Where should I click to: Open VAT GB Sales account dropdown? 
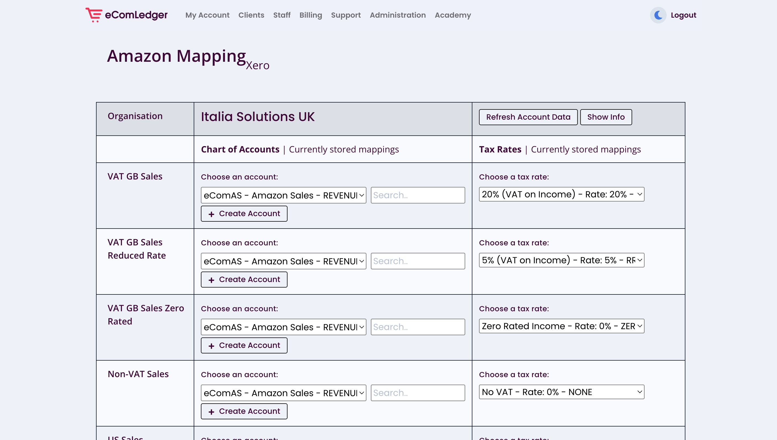(x=283, y=195)
